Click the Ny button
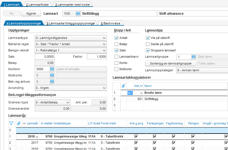This screenshot has height=150, width=228. (x=12, y=14)
